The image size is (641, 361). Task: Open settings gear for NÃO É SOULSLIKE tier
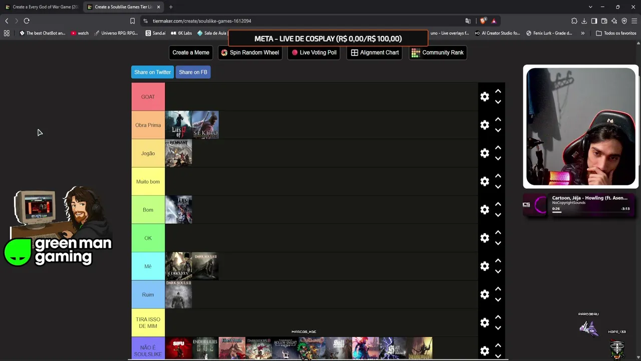(x=485, y=351)
